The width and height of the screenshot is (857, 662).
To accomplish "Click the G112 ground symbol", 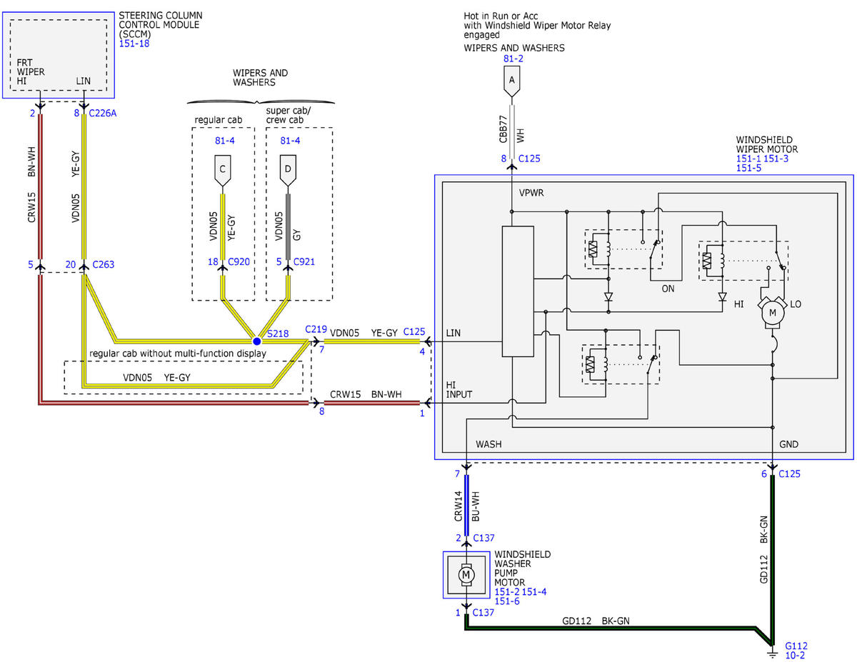I will pyautogui.click(x=772, y=651).
